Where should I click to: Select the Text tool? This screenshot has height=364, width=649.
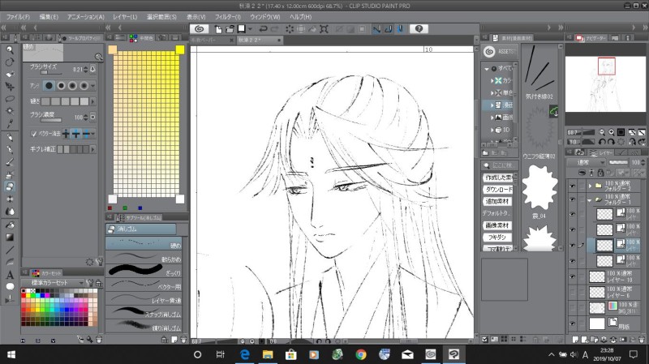[x=9, y=275]
